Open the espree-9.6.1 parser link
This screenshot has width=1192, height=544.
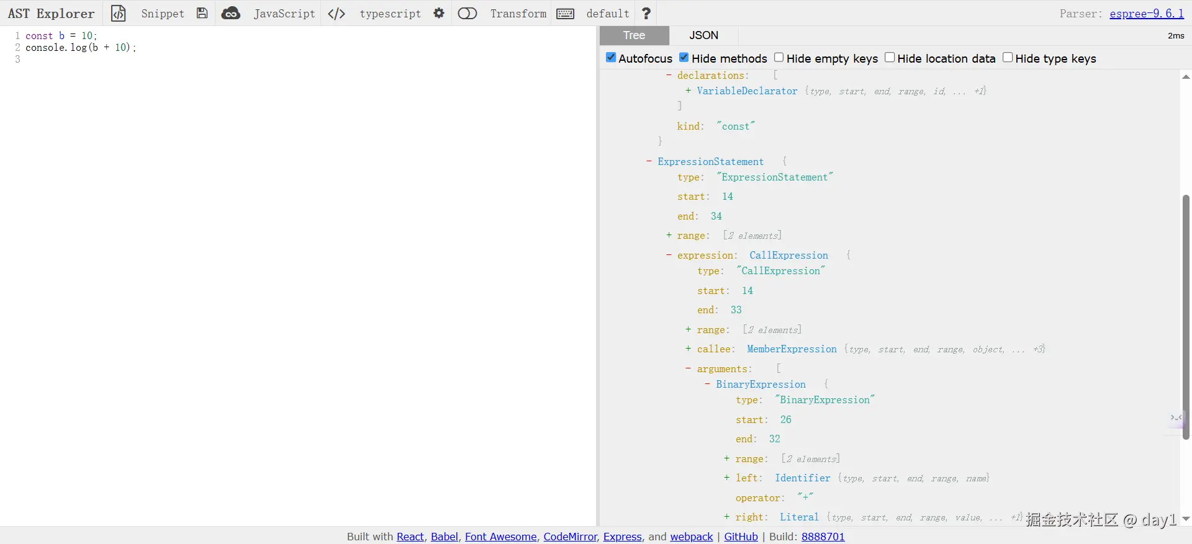[x=1147, y=14]
